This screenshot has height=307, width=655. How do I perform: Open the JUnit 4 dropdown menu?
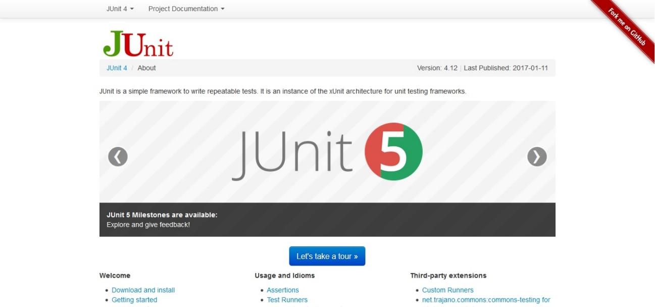click(x=120, y=9)
